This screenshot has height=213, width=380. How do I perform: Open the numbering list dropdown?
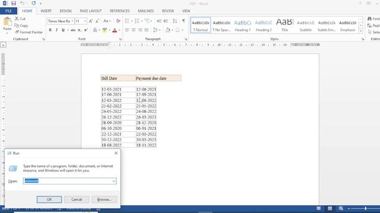click(x=142, y=21)
